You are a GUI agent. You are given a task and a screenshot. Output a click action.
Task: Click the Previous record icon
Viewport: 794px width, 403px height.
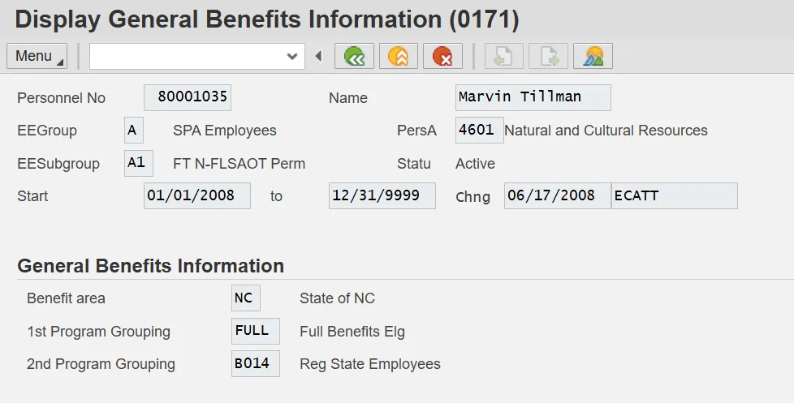[504, 56]
